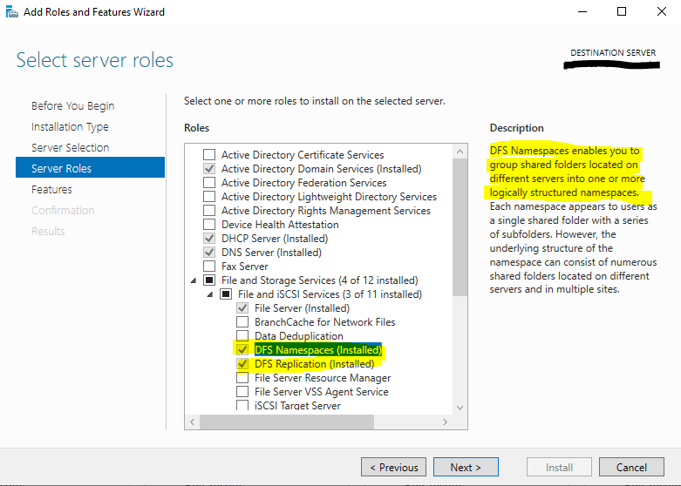The width and height of the screenshot is (681, 486).
Task: Cancel the Add Roles wizard
Action: coord(631,468)
